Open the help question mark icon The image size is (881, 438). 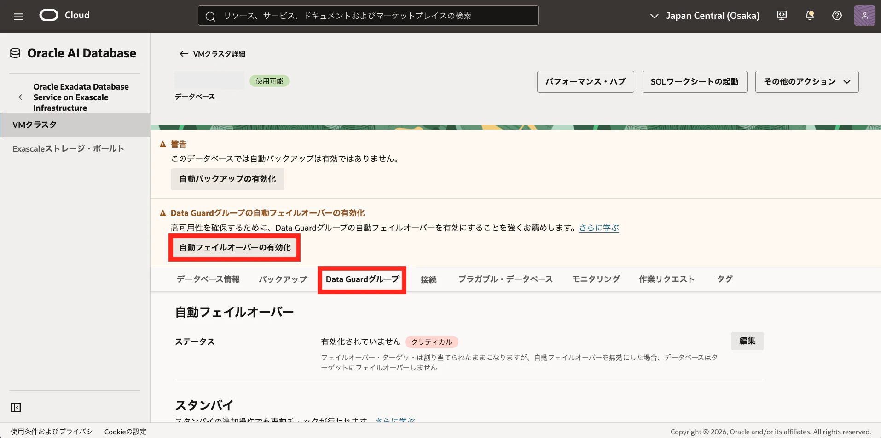click(837, 16)
